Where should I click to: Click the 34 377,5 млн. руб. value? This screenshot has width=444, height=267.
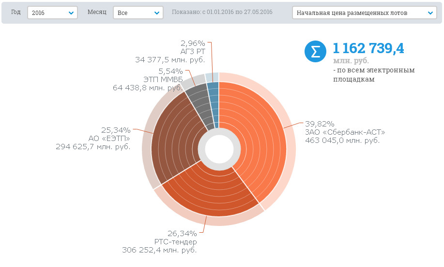tap(170, 59)
